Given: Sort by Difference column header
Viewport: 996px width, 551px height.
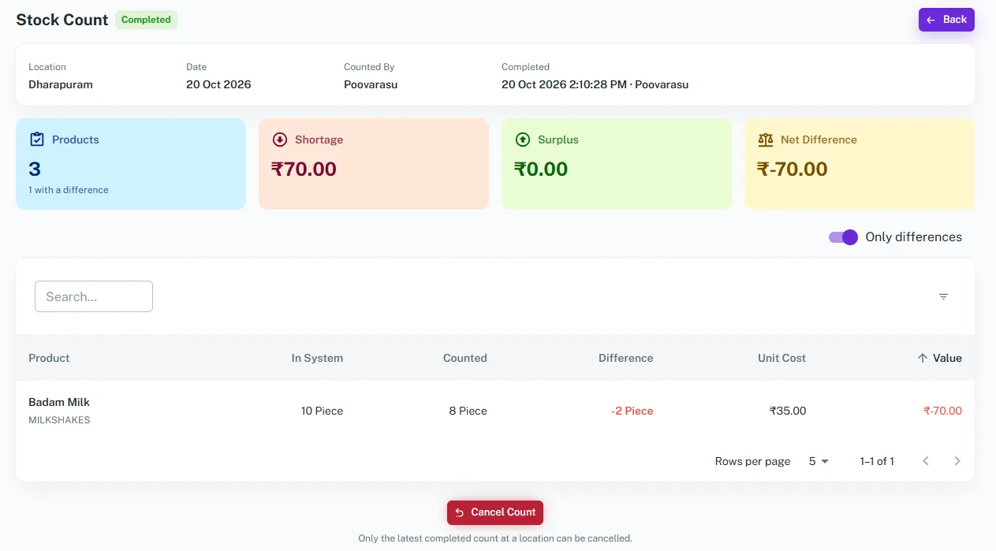Looking at the screenshot, I should [625, 358].
